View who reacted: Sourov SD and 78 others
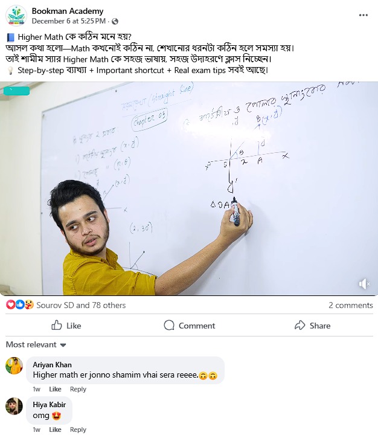This screenshot has height=441, width=378. (81, 305)
